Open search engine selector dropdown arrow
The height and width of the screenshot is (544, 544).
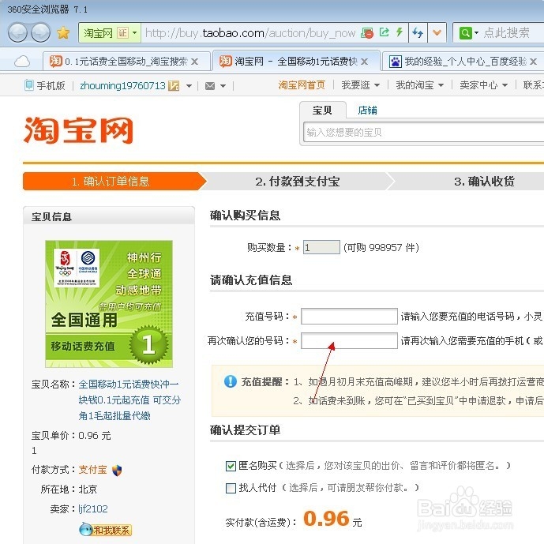tap(476, 33)
